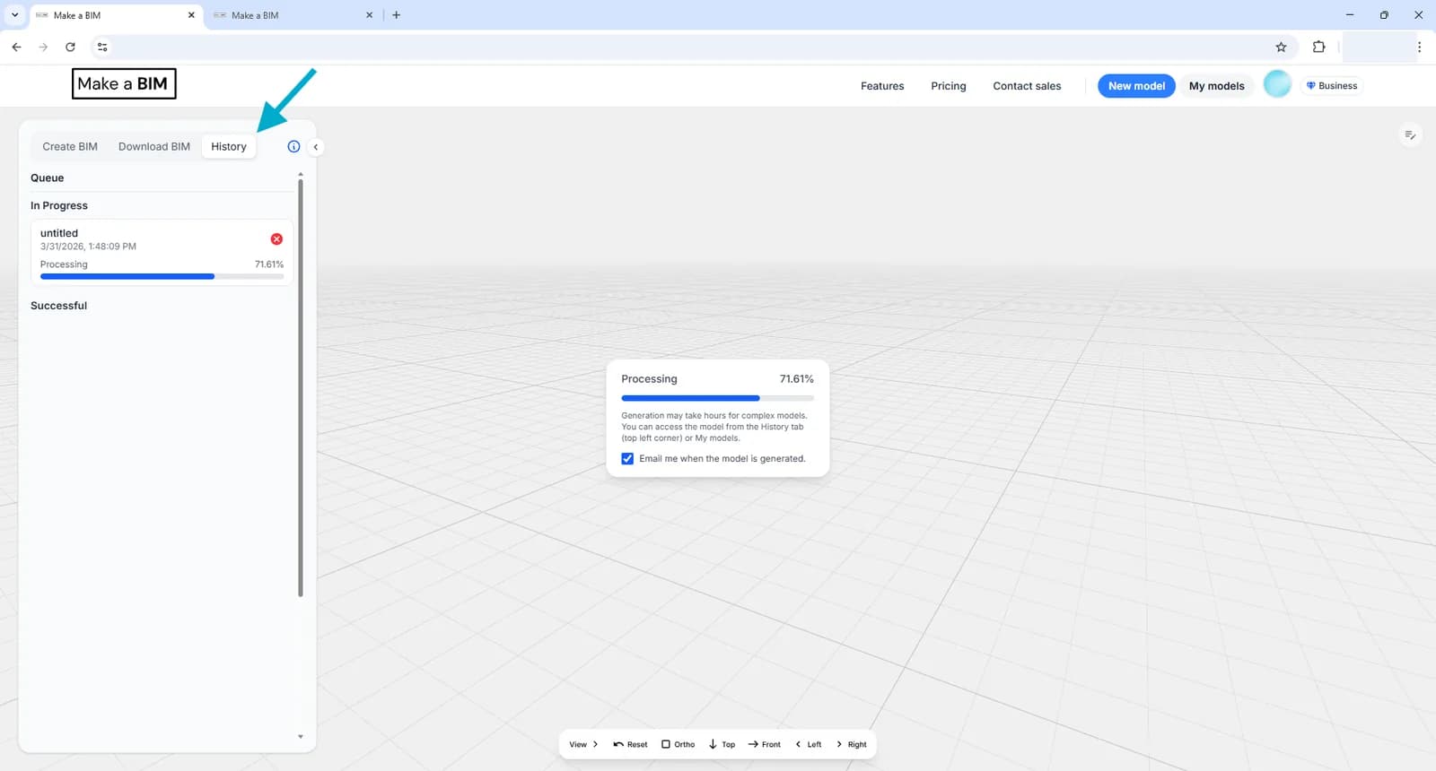The height and width of the screenshot is (771, 1436).
Task: Cancel the untitled job with red X
Action: click(x=276, y=238)
